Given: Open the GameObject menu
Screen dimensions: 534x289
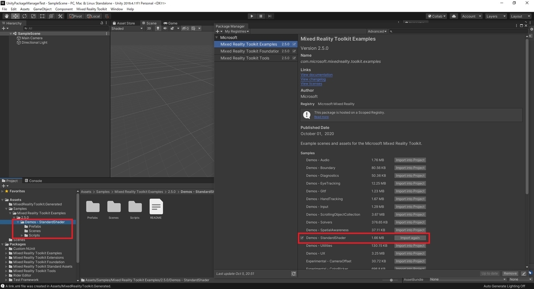Looking at the screenshot, I should tap(42, 9).
